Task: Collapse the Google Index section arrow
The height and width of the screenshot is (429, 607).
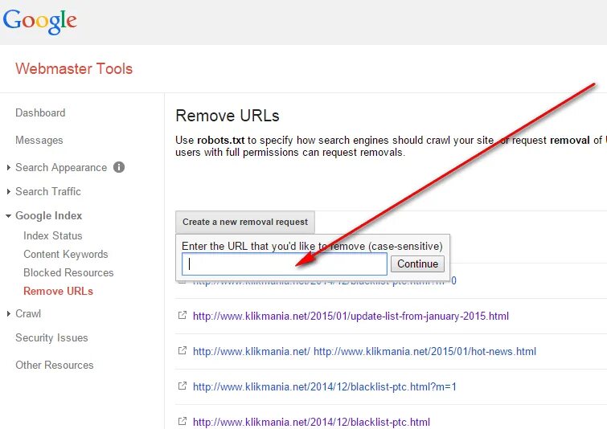Action: [x=8, y=216]
